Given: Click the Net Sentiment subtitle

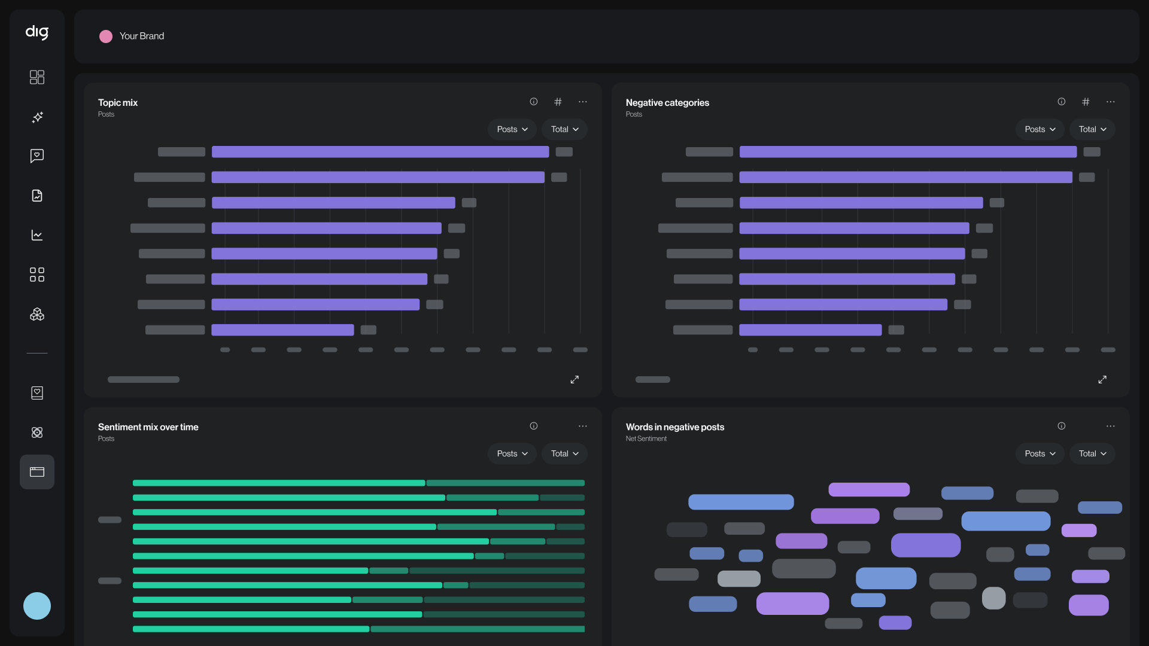Looking at the screenshot, I should tap(646, 438).
